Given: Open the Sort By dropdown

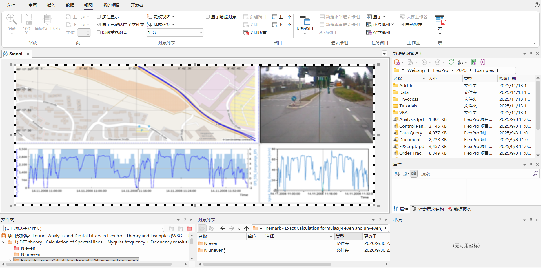Looking at the screenshot, I should pyautogui.click(x=161, y=25).
